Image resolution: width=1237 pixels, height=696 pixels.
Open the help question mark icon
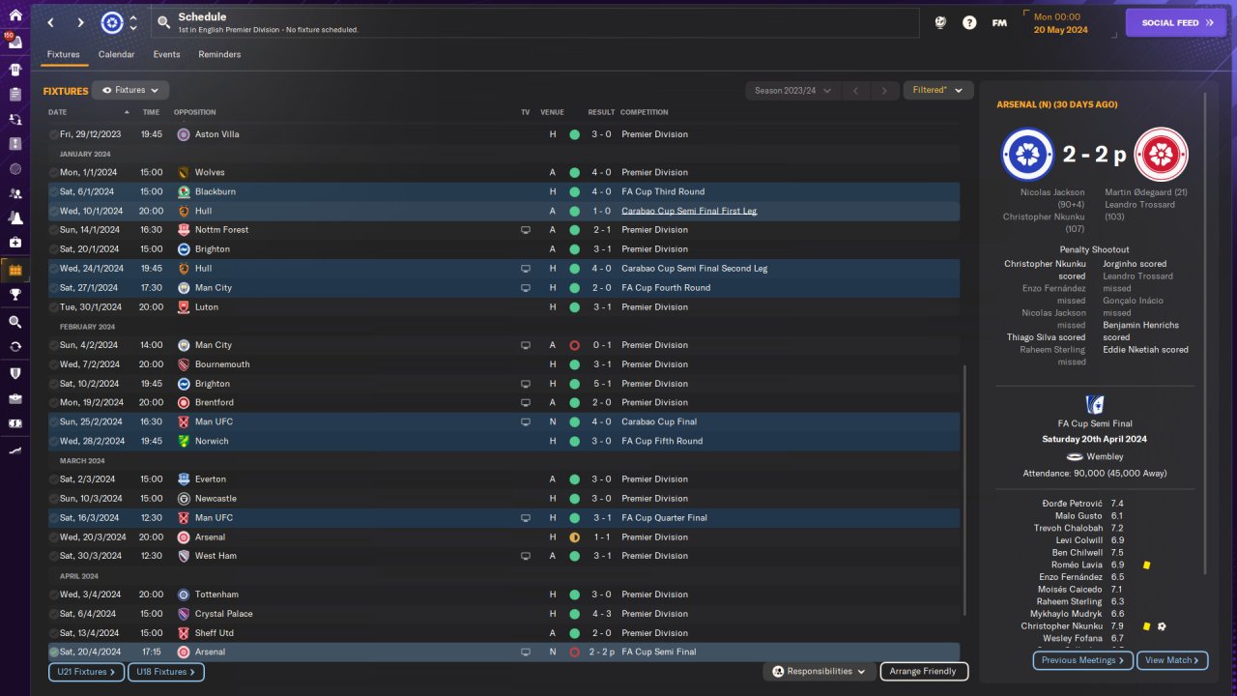(969, 22)
